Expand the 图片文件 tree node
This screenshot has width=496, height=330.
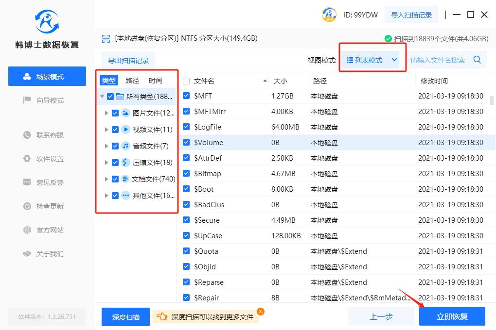click(x=106, y=113)
